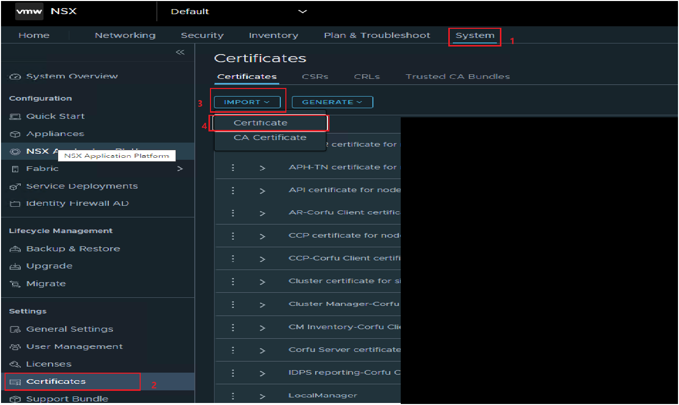Switch to the Inventory tab
This screenshot has width=679, height=405.
coord(273,35)
